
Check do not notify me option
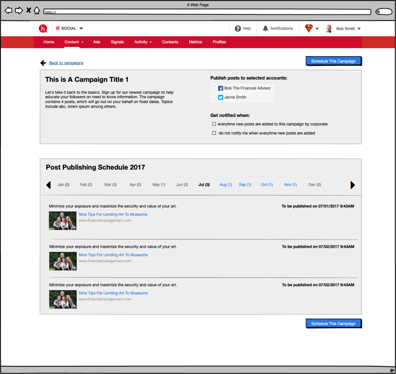214,133
